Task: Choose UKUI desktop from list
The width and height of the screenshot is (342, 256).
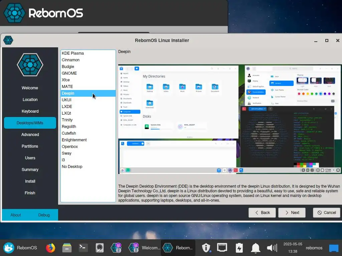Action: tap(88, 100)
